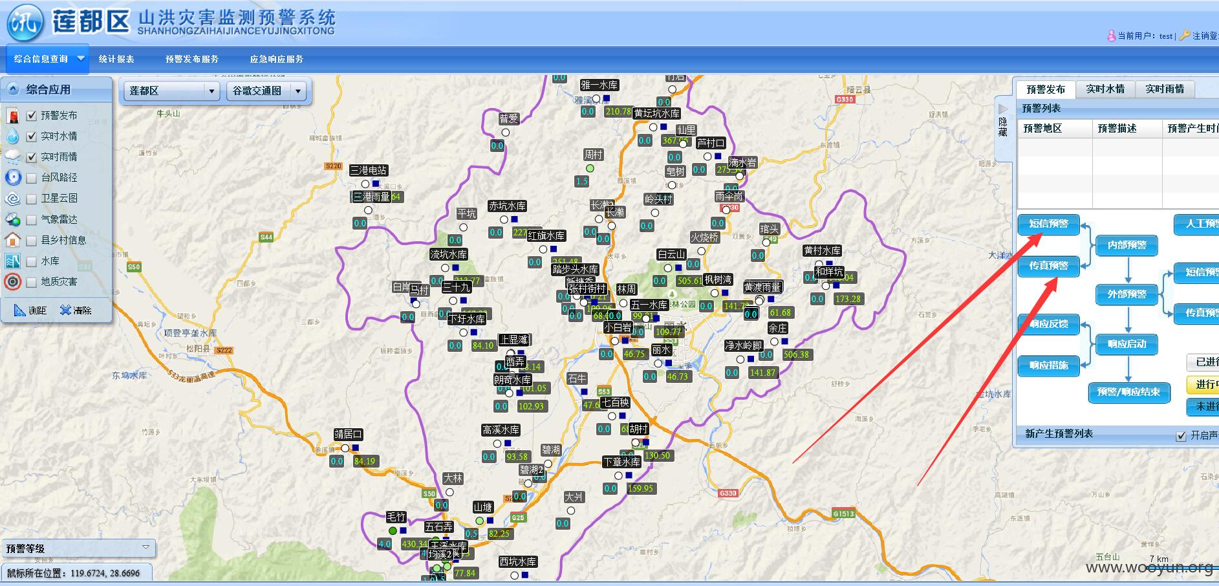Select the 测距 distance measuring tool

(x=30, y=310)
